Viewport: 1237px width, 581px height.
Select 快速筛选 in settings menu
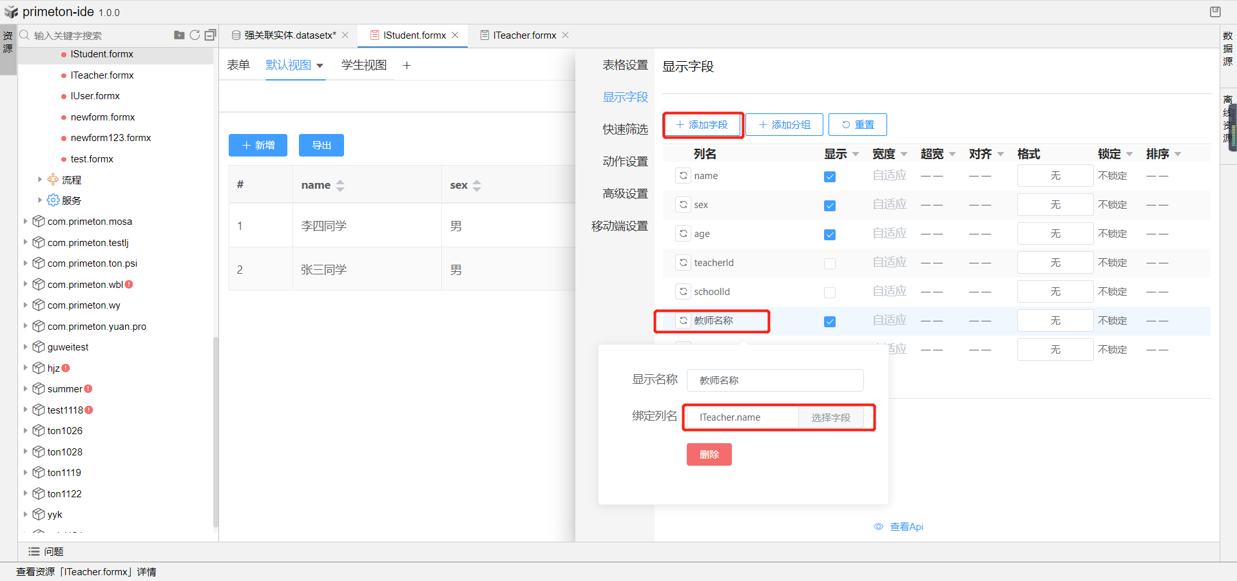tap(624, 129)
